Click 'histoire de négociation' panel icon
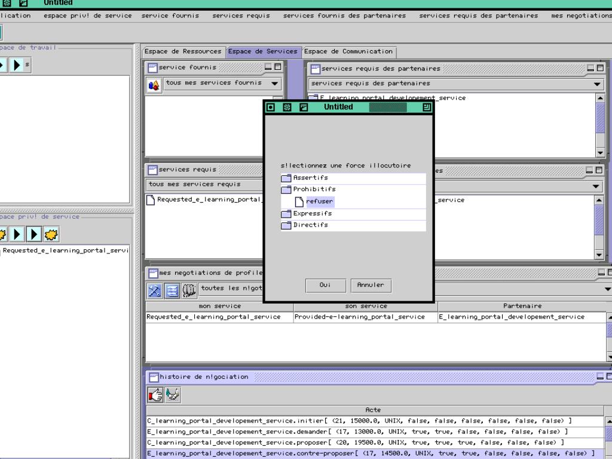 [154, 377]
